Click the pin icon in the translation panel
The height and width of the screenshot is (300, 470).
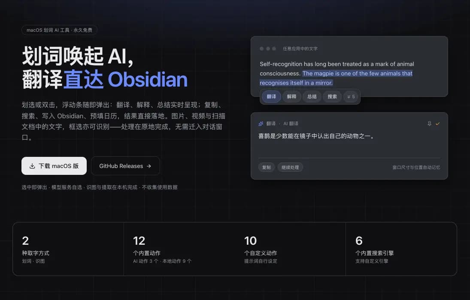pyautogui.click(x=429, y=123)
